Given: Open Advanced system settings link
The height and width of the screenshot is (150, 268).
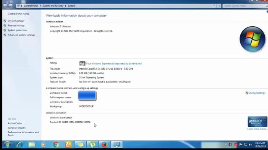Looking at the screenshot, I should [x=21, y=35].
